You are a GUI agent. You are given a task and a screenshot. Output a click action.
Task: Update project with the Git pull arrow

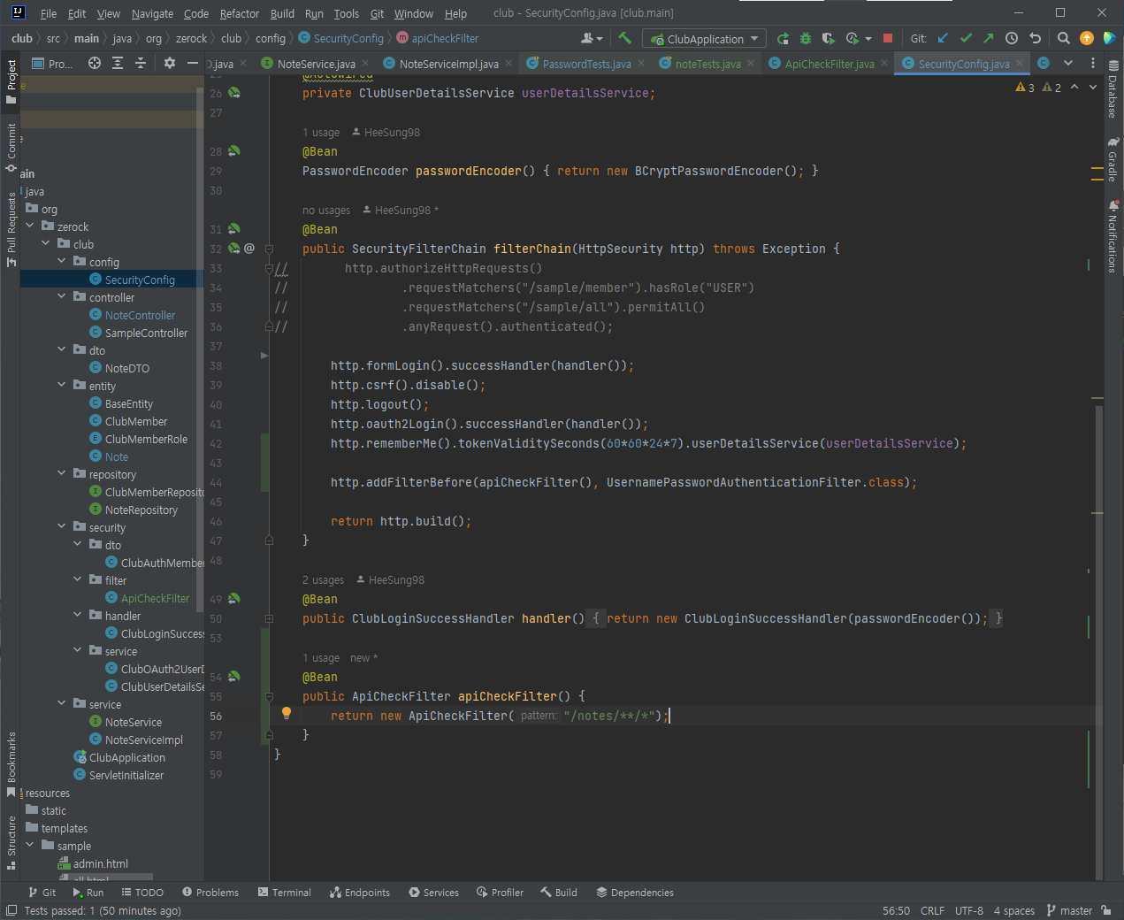coord(943,38)
